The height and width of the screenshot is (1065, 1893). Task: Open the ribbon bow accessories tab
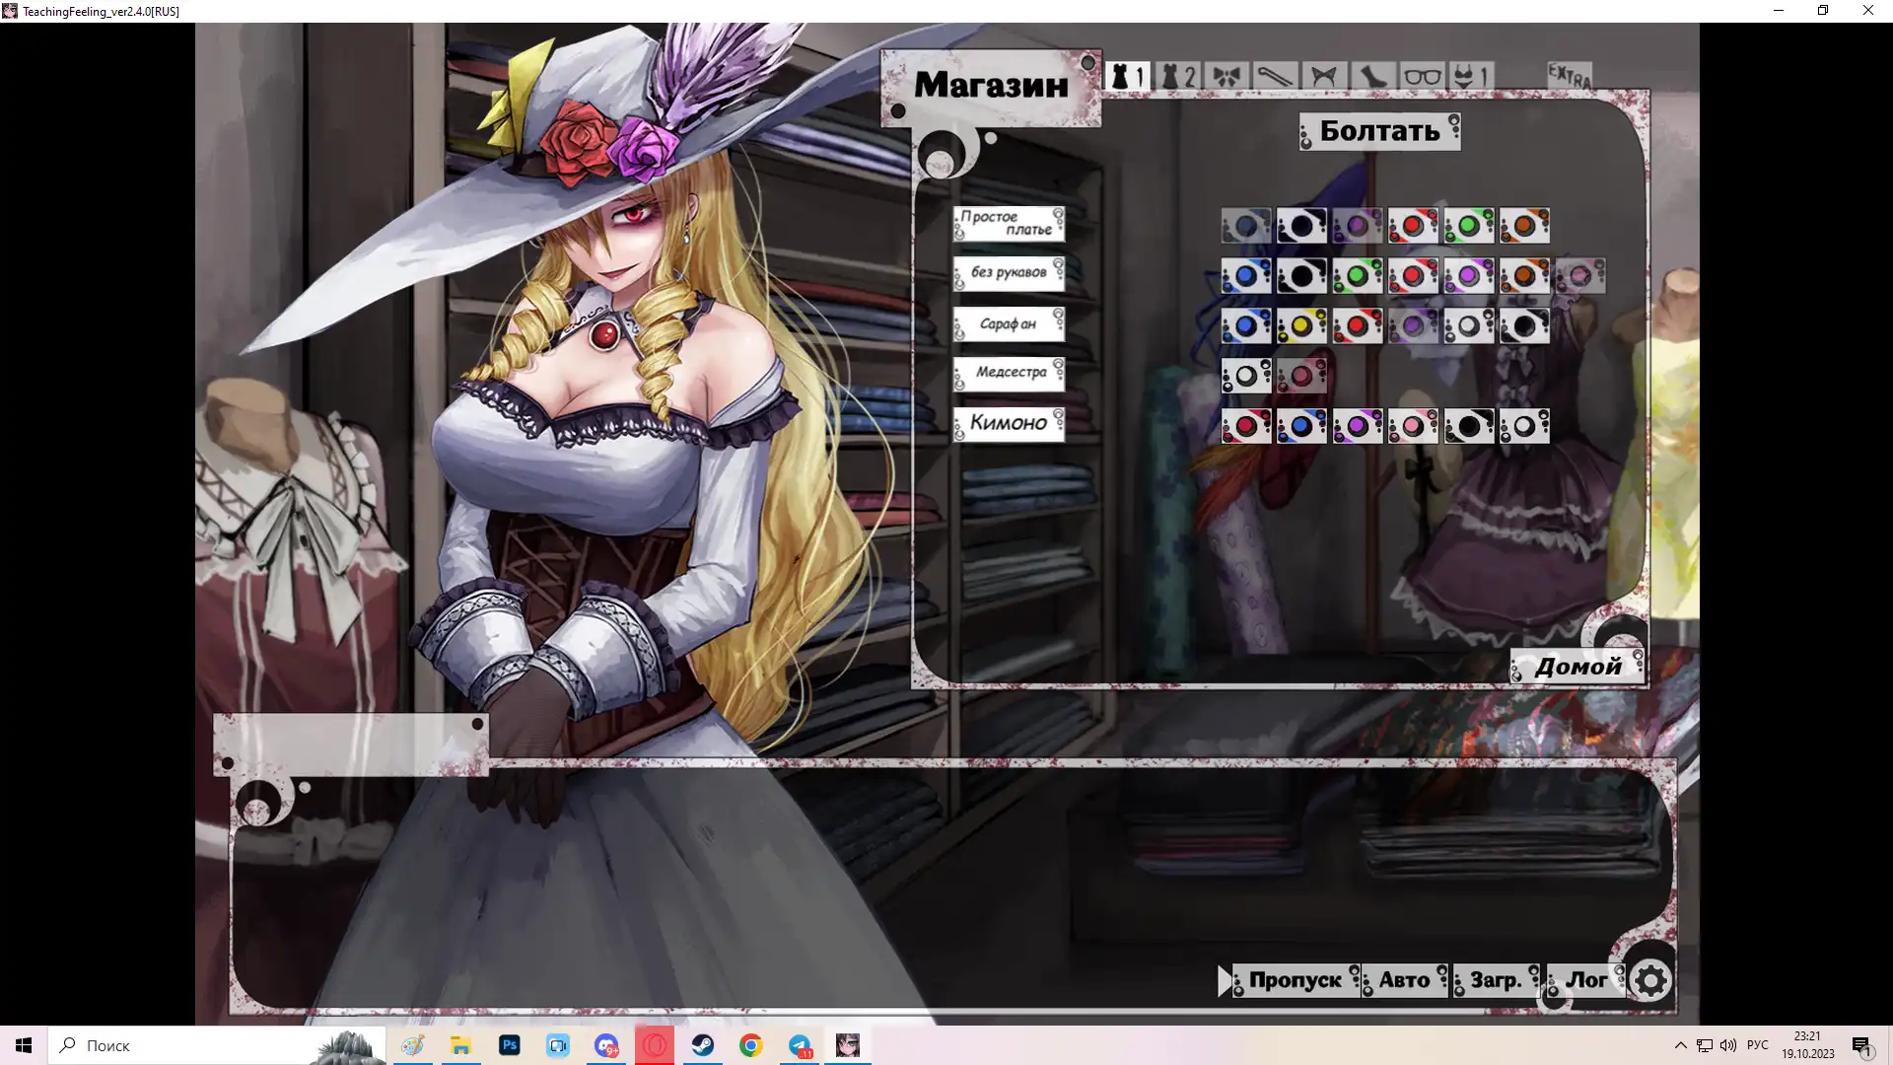coord(1227,76)
